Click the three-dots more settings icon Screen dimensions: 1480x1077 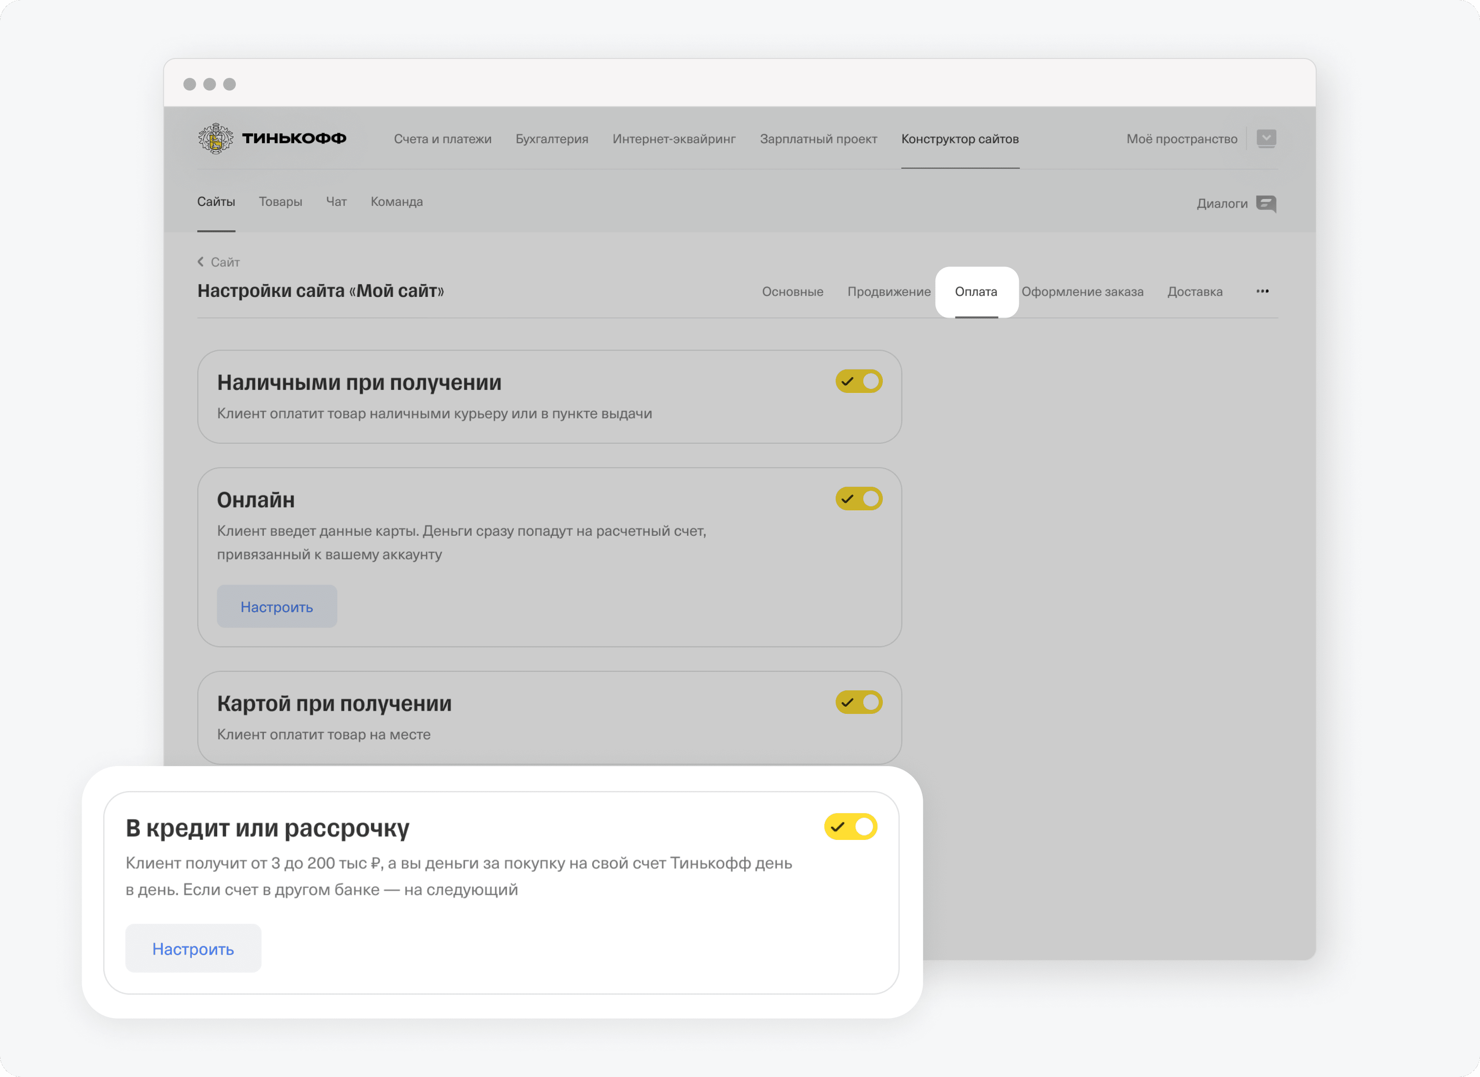click(x=1262, y=291)
